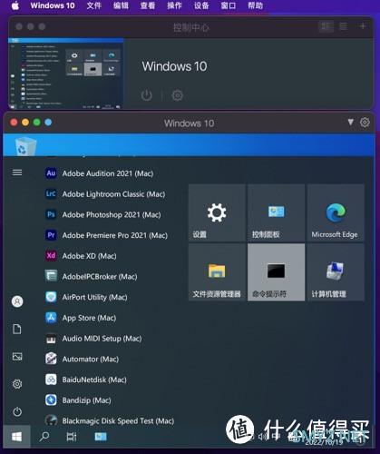Open the 文件资源管理器 file explorer tile
The height and width of the screenshot is (454, 380).
217,272
